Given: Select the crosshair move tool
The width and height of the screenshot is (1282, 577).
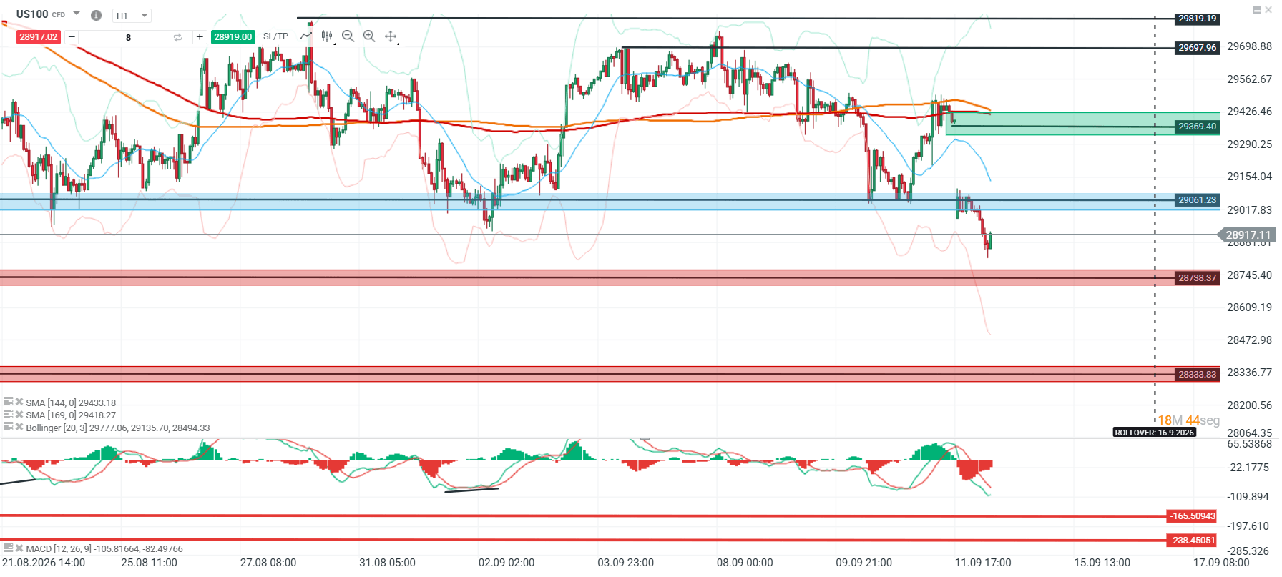Looking at the screenshot, I should (x=391, y=36).
